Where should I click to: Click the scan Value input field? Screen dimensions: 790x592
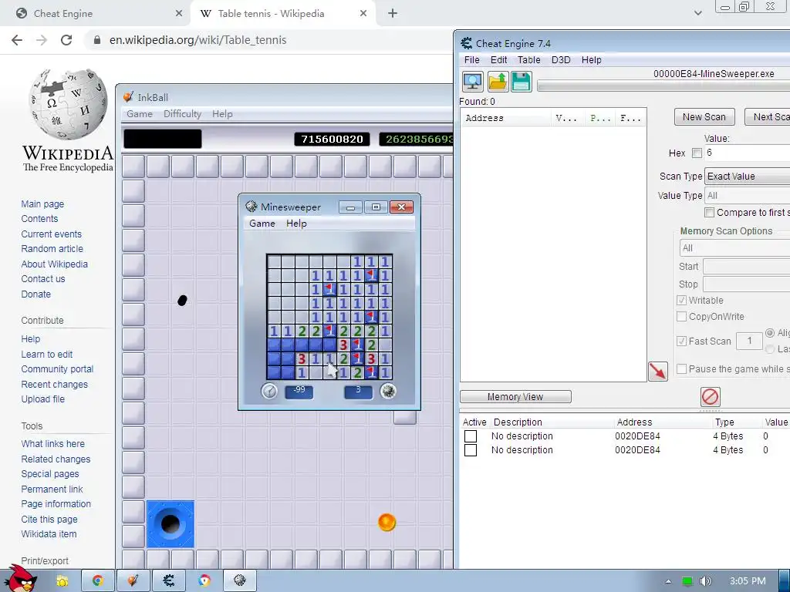coord(747,153)
